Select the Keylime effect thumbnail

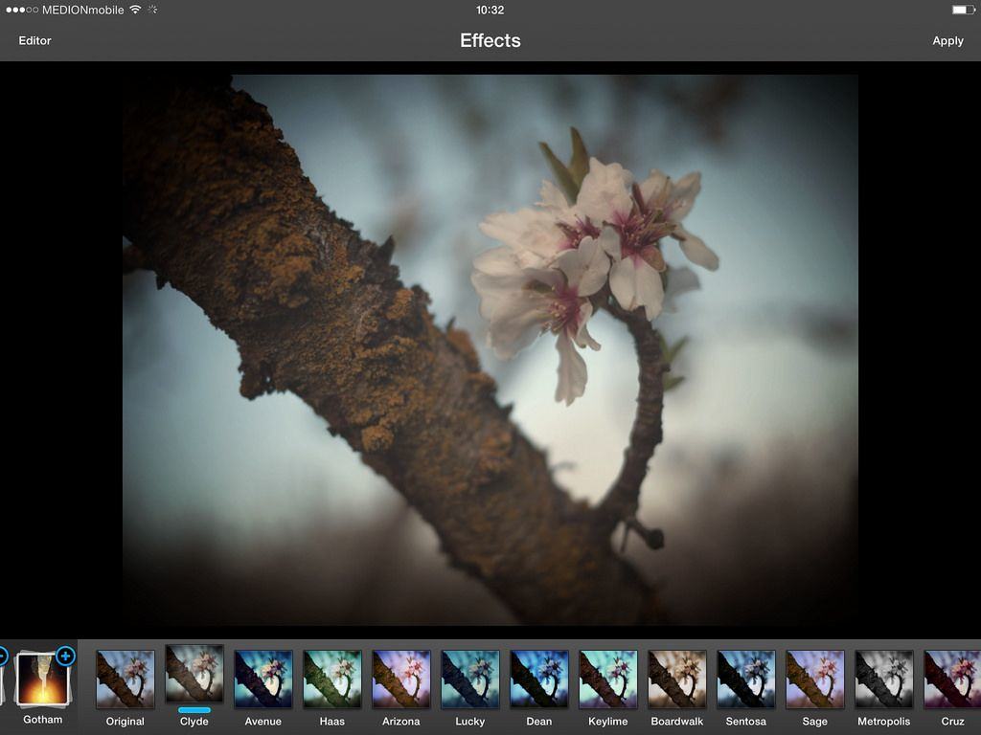(608, 679)
